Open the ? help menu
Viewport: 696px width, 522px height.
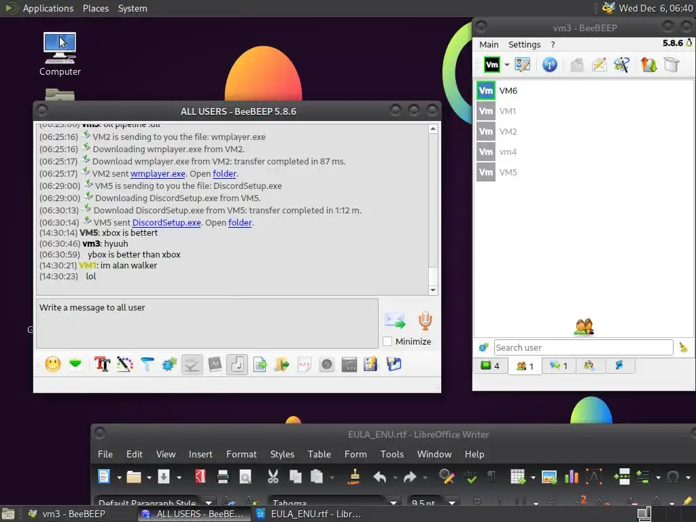pos(553,44)
